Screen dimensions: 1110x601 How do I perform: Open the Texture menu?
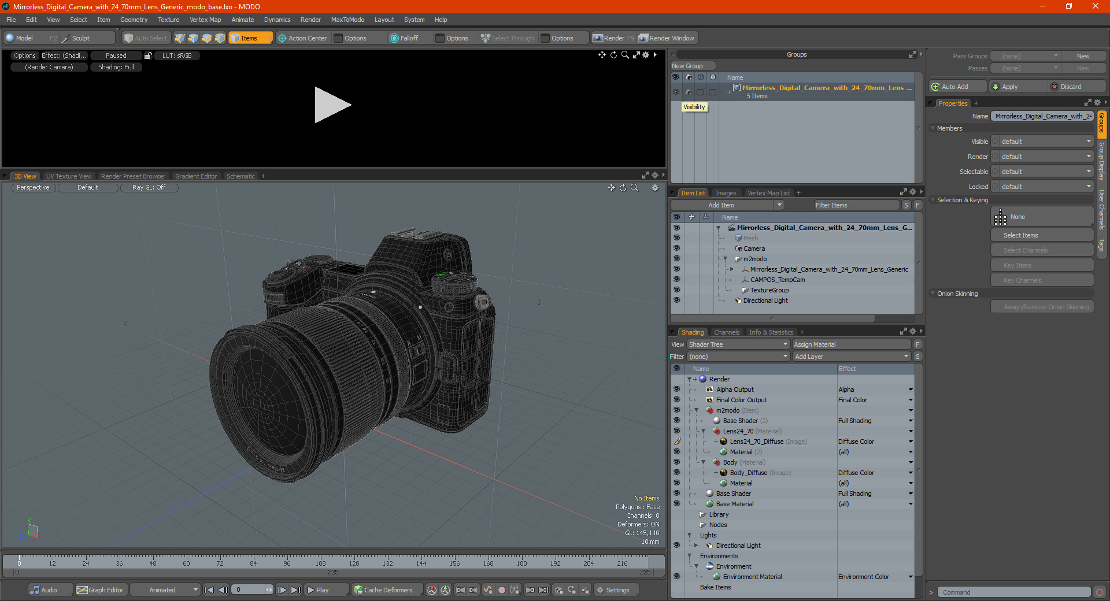click(x=168, y=20)
